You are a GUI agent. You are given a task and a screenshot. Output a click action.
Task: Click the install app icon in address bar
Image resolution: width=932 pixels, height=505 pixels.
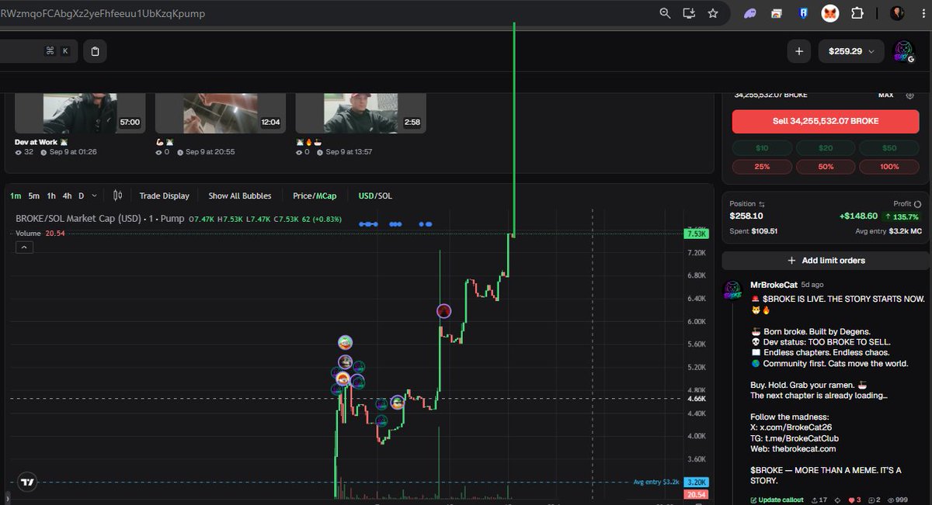(x=688, y=13)
